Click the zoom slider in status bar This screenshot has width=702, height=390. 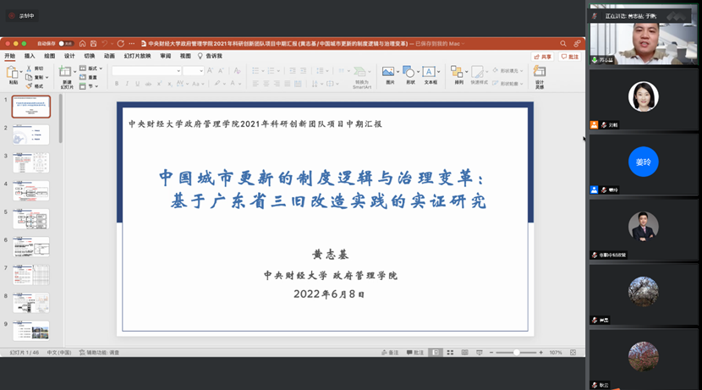(x=517, y=353)
